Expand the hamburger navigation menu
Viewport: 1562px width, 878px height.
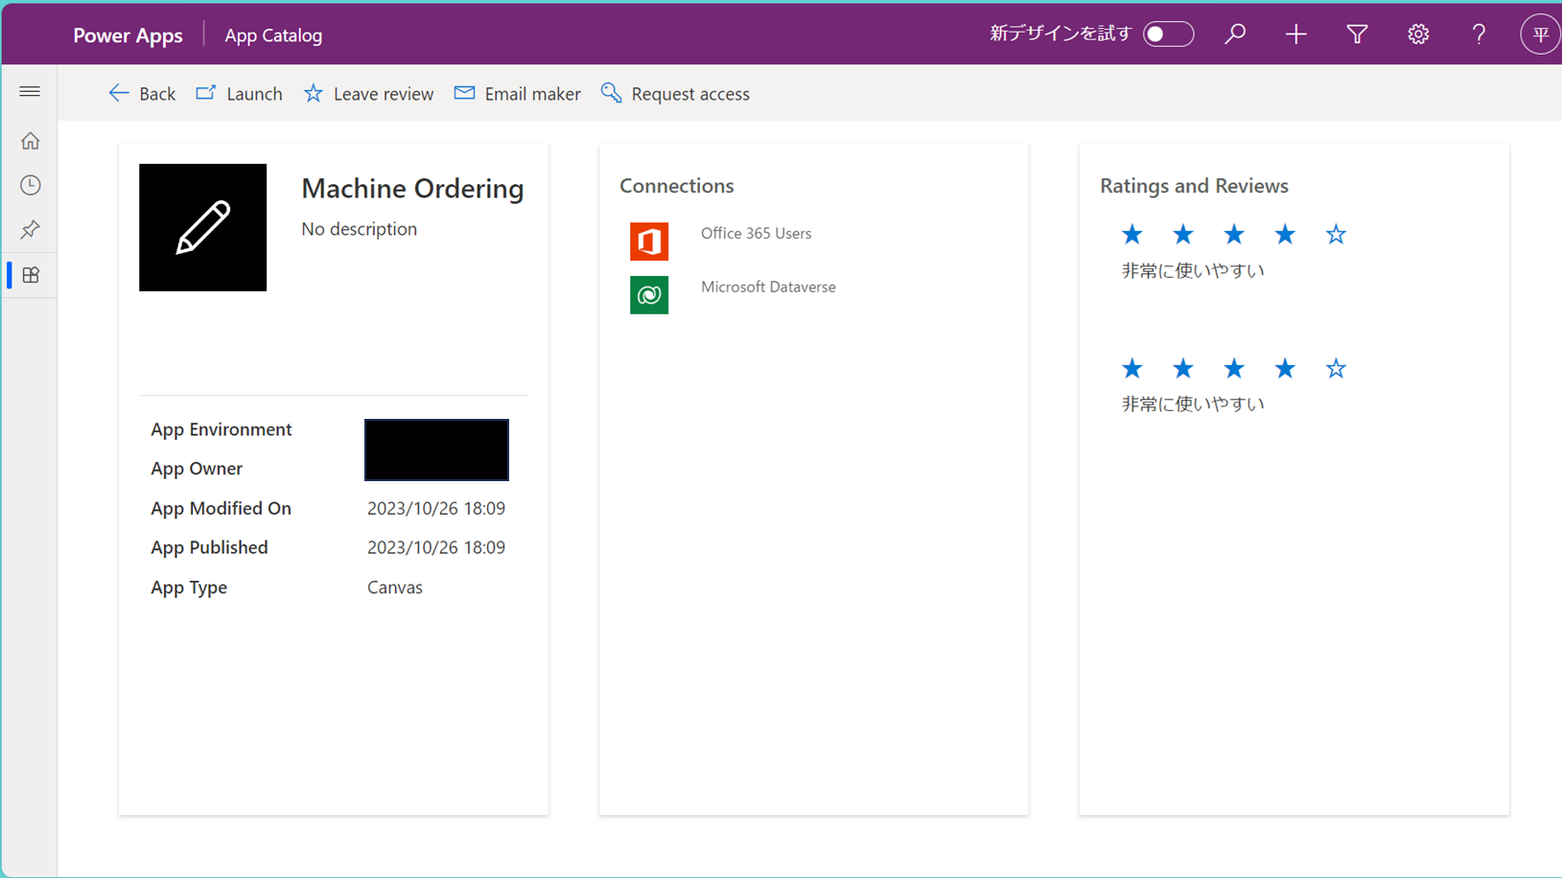point(30,92)
